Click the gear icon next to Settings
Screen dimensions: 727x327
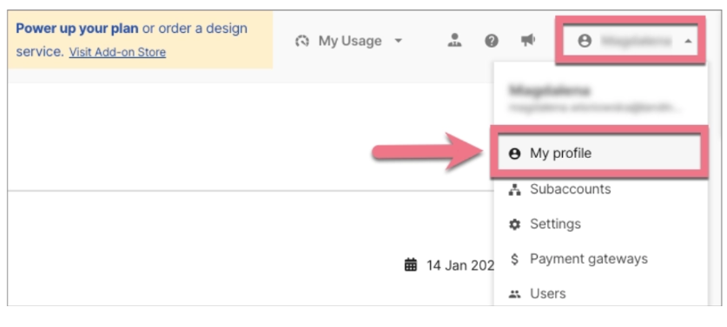[515, 225]
